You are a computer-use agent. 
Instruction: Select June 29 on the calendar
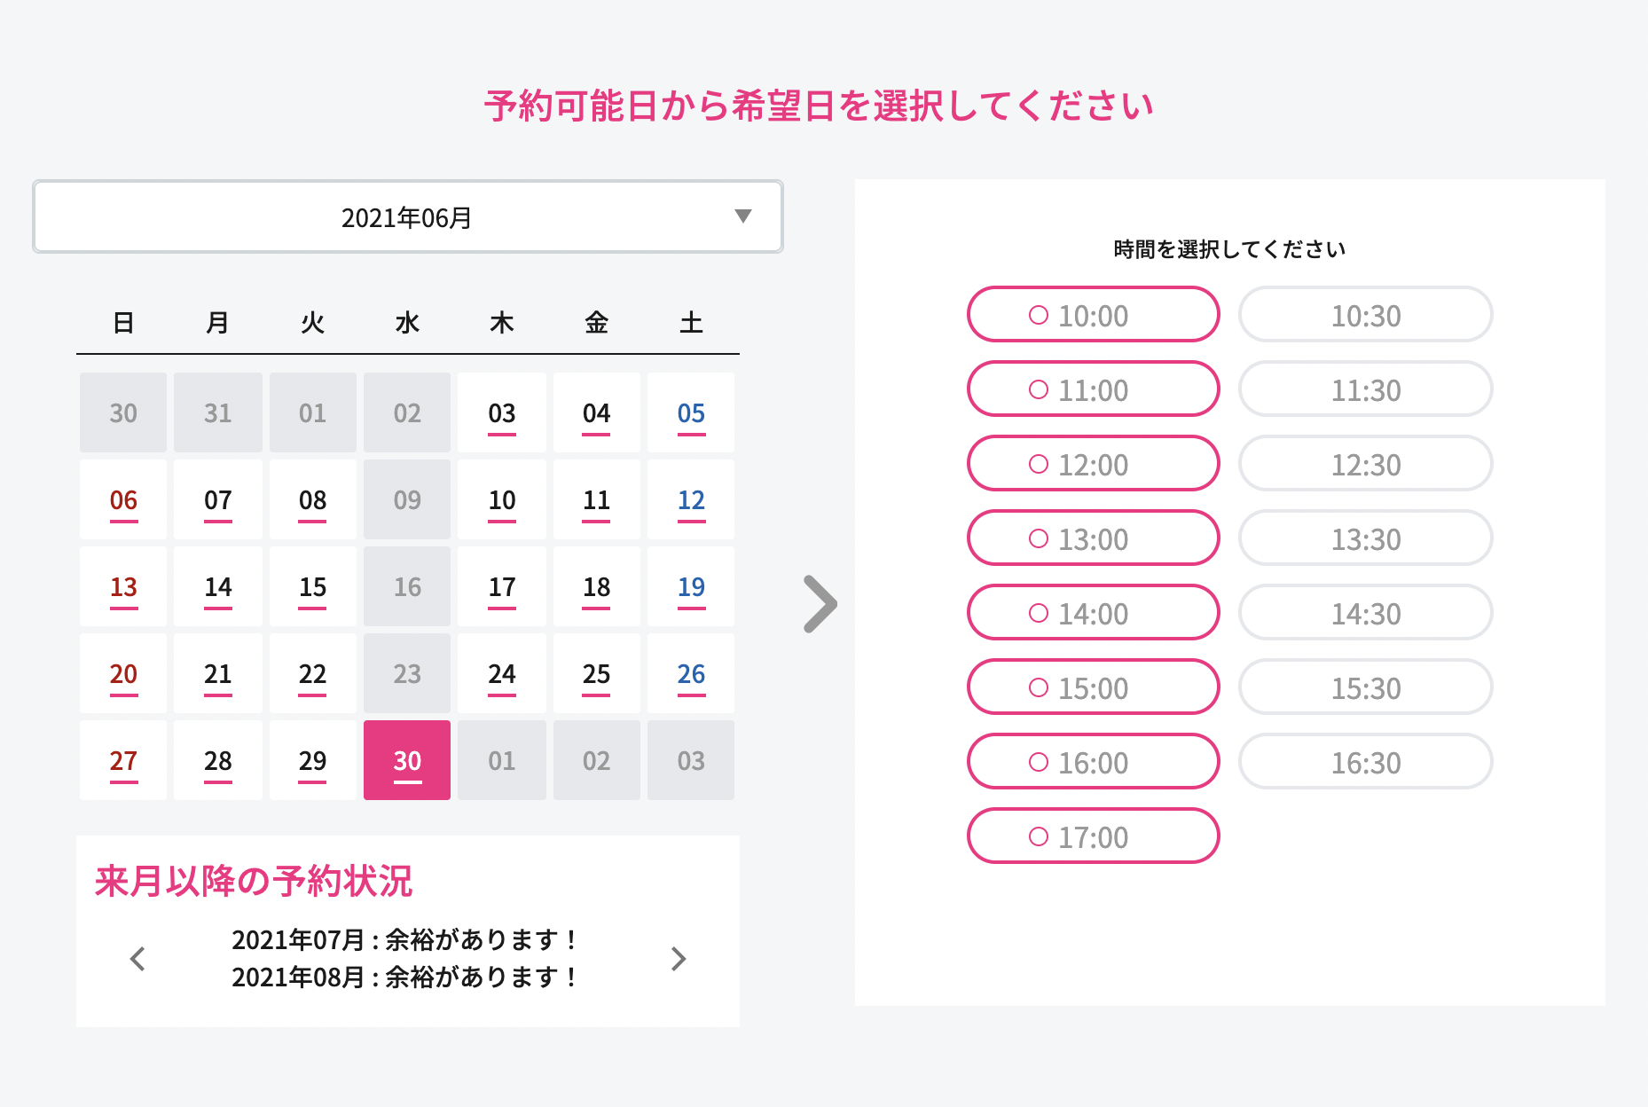point(312,761)
